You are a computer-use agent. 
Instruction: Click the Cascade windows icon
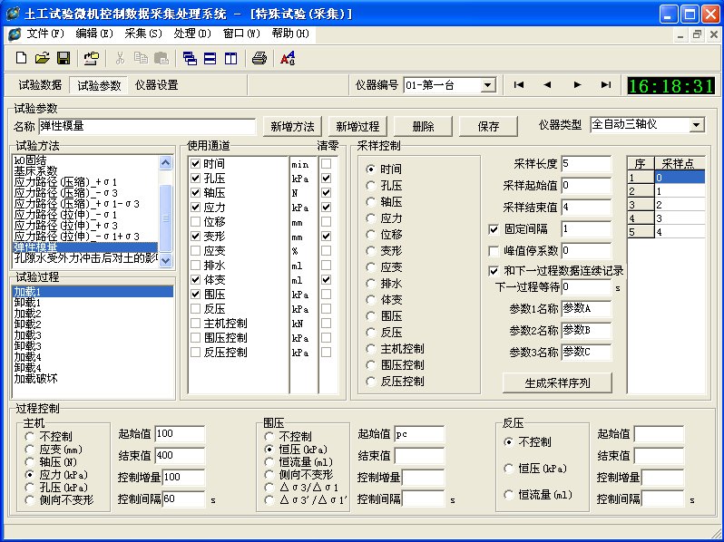(x=190, y=58)
